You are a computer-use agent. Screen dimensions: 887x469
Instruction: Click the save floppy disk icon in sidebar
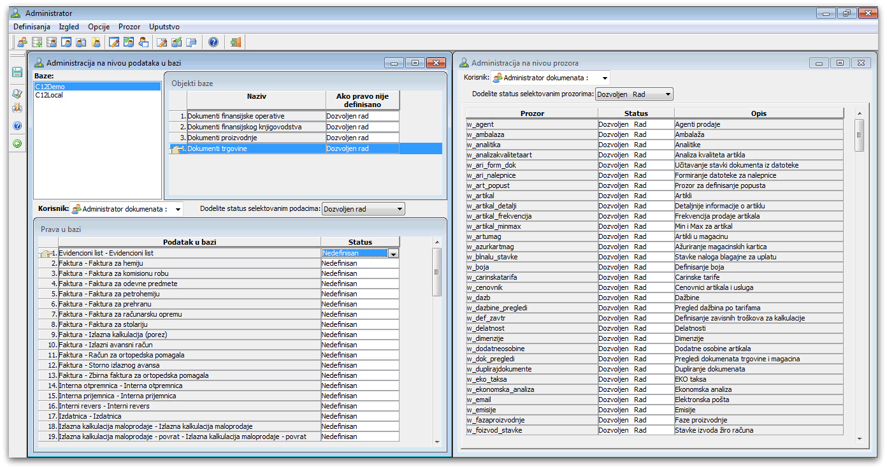[x=17, y=72]
